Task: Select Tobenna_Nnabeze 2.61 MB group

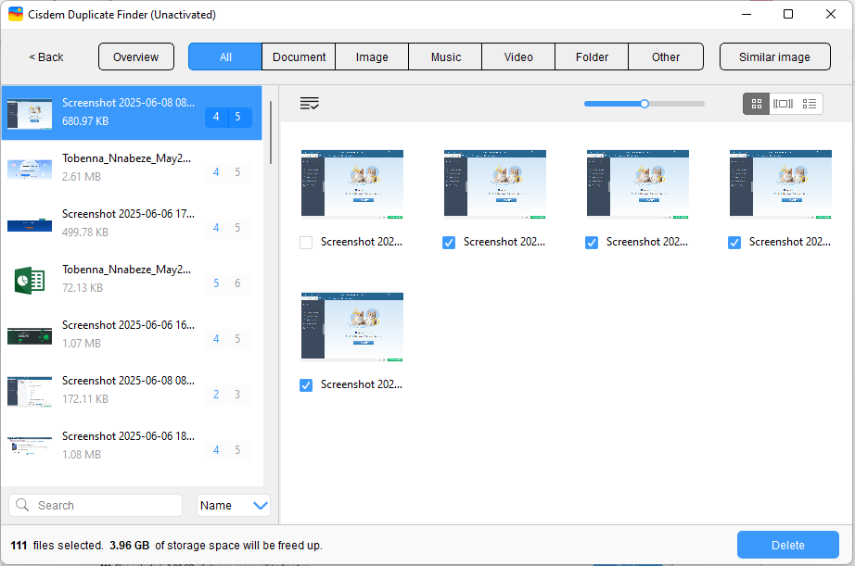Action: coord(132,168)
